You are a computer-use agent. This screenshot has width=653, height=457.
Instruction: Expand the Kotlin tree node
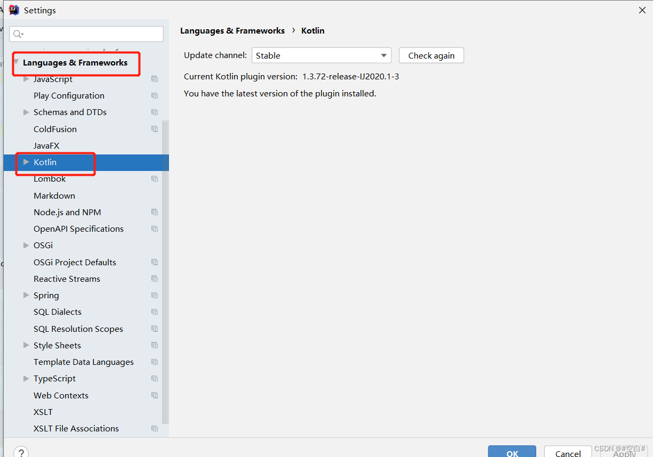click(x=26, y=162)
